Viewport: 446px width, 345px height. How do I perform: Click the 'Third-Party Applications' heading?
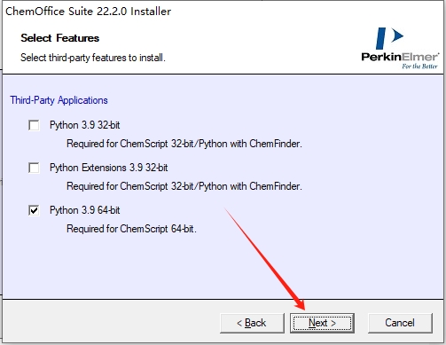[59, 100]
